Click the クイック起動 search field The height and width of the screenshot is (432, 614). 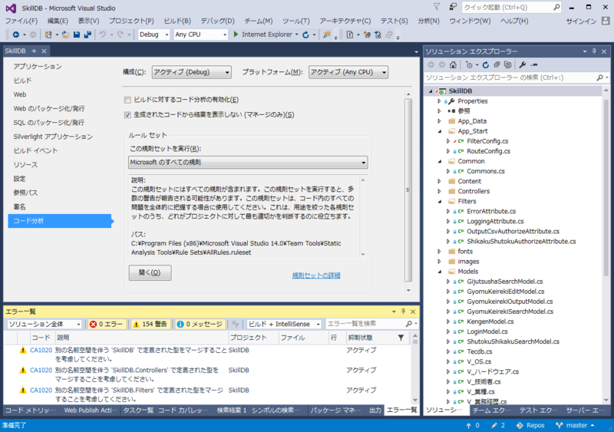(x=507, y=7)
